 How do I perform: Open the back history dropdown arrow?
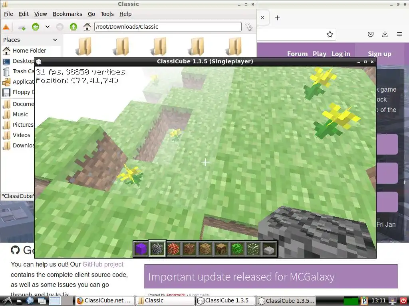point(48,27)
